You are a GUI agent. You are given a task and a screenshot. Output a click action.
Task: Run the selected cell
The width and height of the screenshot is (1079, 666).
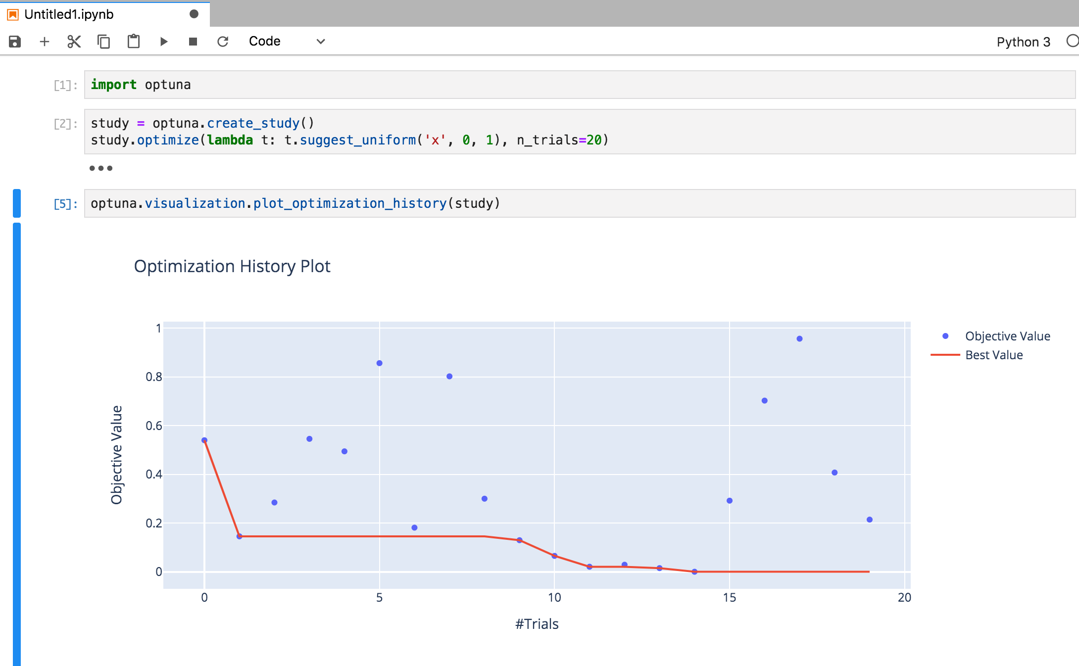click(163, 42)
